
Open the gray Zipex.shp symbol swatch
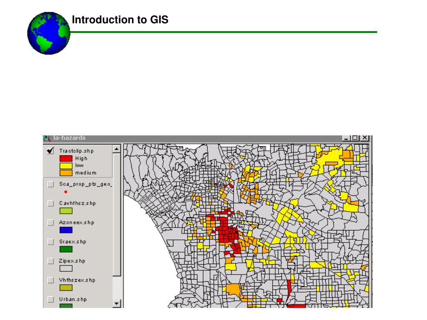[x=66, y=269]
